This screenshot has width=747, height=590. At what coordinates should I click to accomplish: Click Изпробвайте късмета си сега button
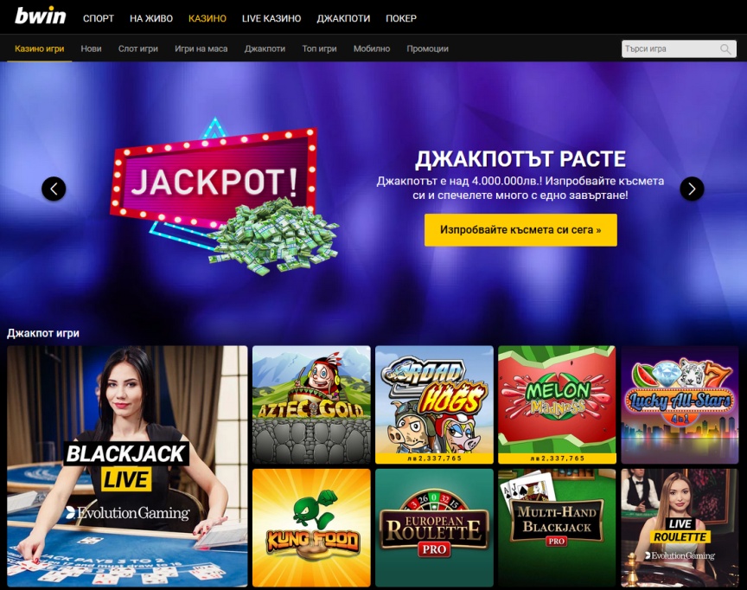[x=520, y=230]
